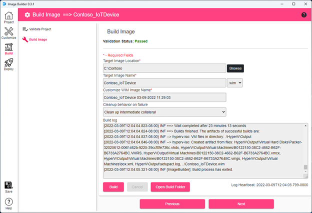This screenshot has height=213, width=312.
Task: Select the Build section icon
Action: [x=9, y=49]
